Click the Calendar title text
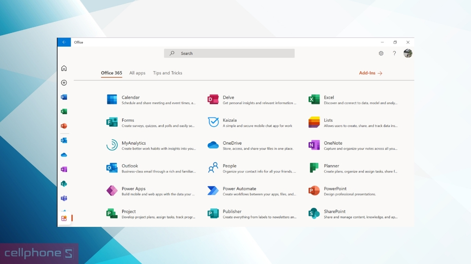Viewport: 471px width, 264px height. coord(131,97)
